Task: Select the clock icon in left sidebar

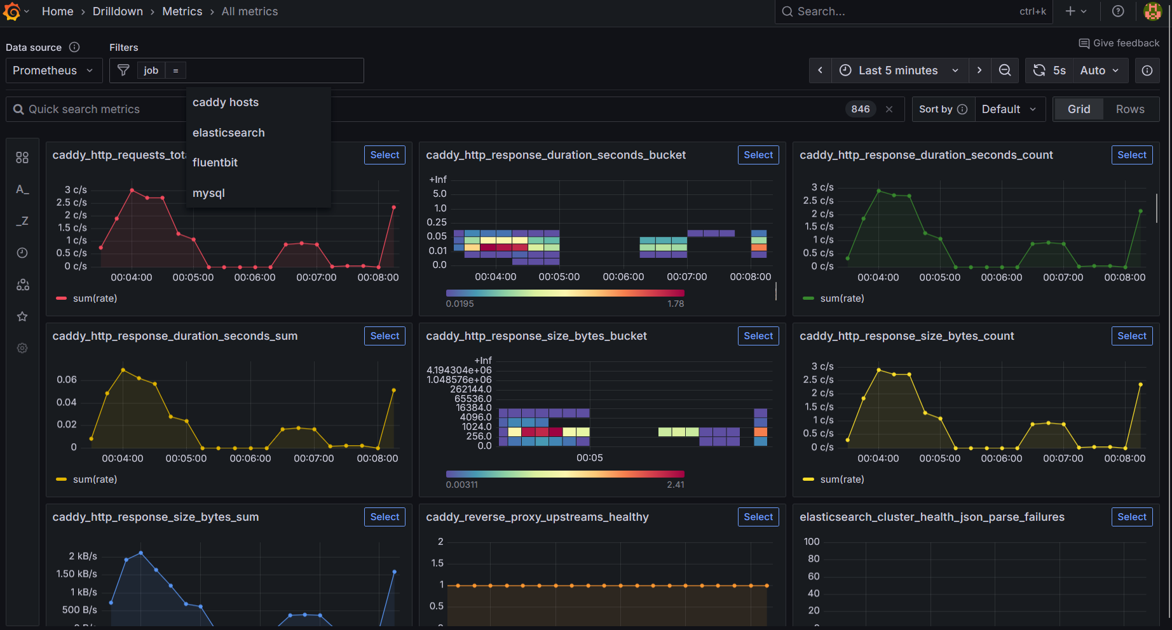Action: click(x=22, y=252)
